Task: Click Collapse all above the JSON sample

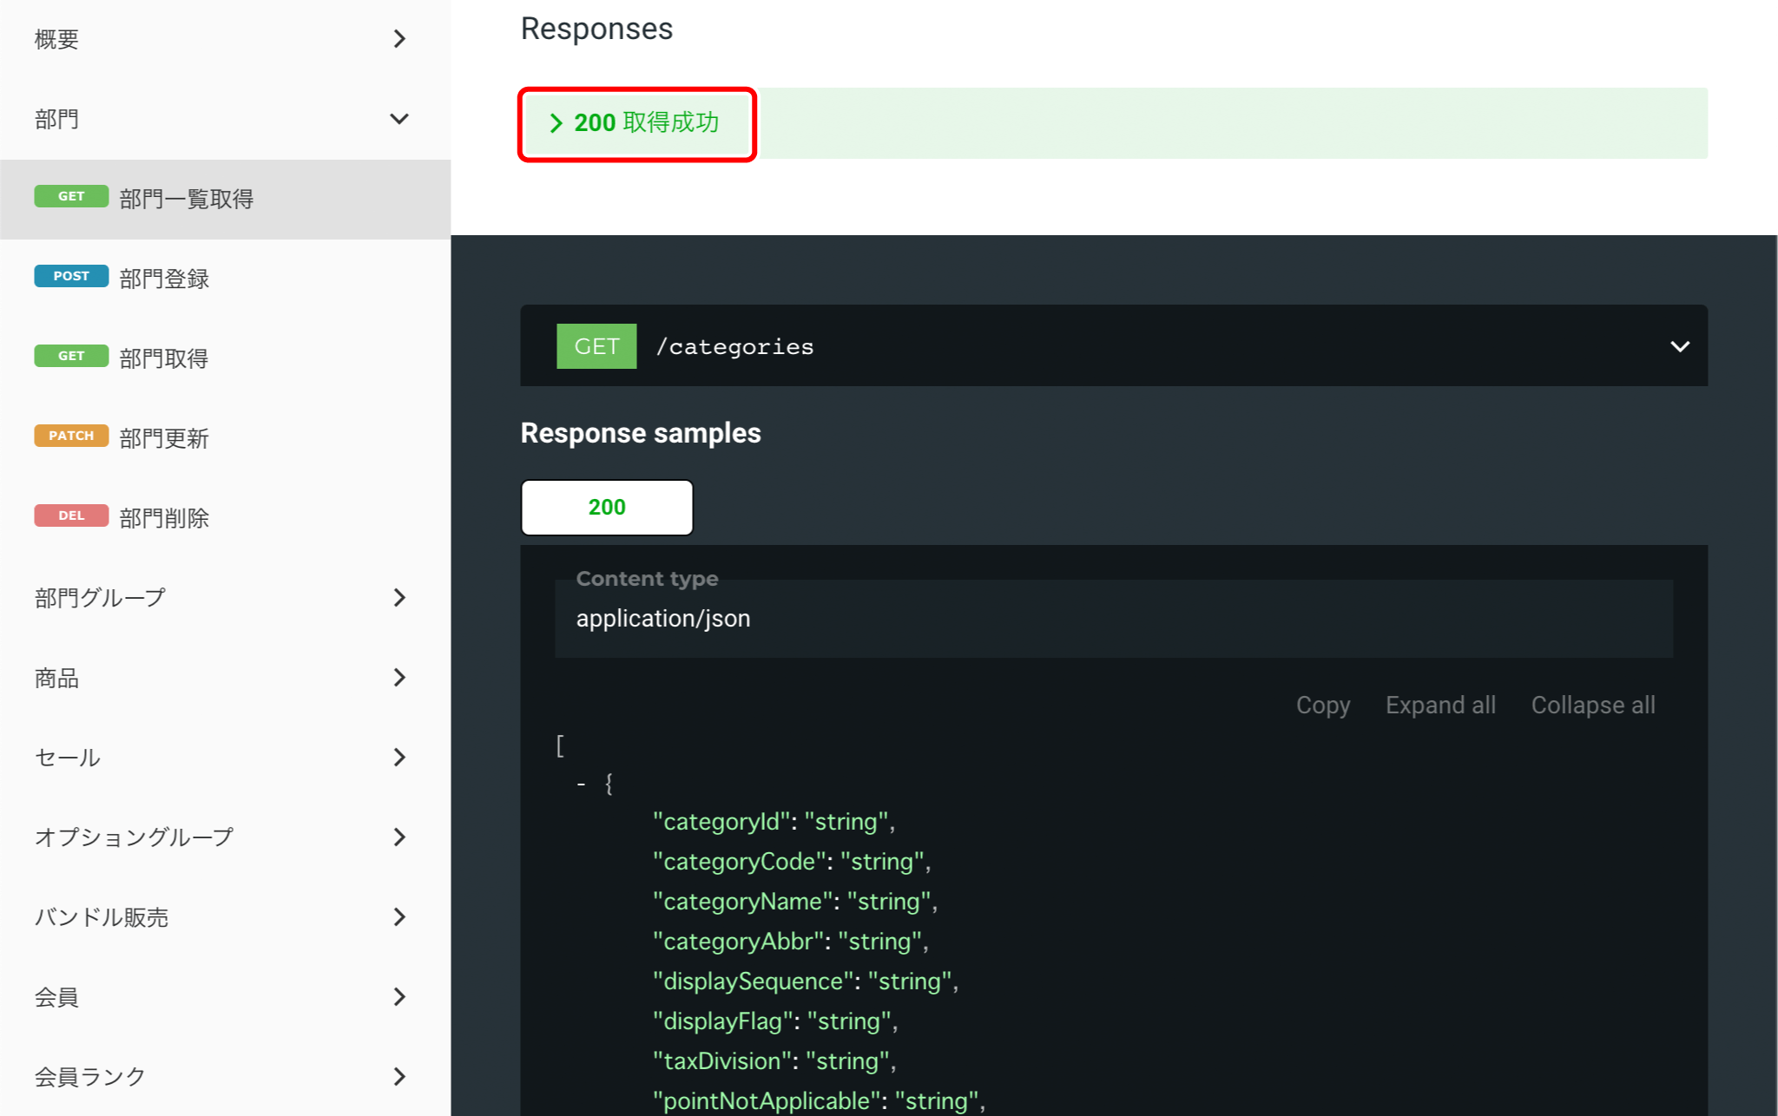Action: (1592, 705)
